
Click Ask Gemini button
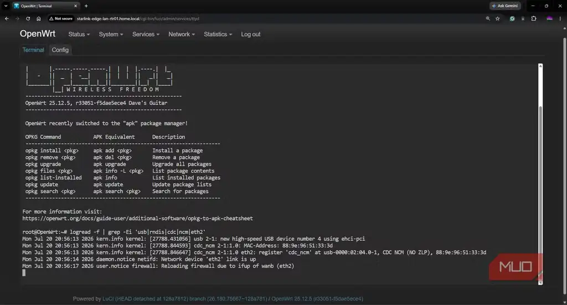pyautogui.click(x=505, y=6)
